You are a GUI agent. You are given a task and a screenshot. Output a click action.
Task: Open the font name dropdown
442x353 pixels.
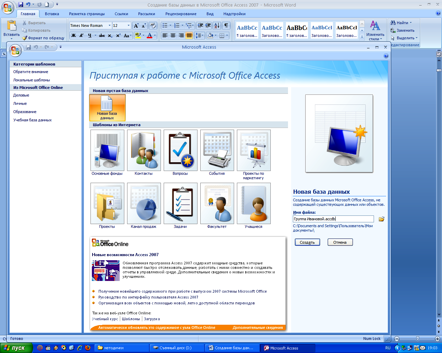[x=109, y=26]
